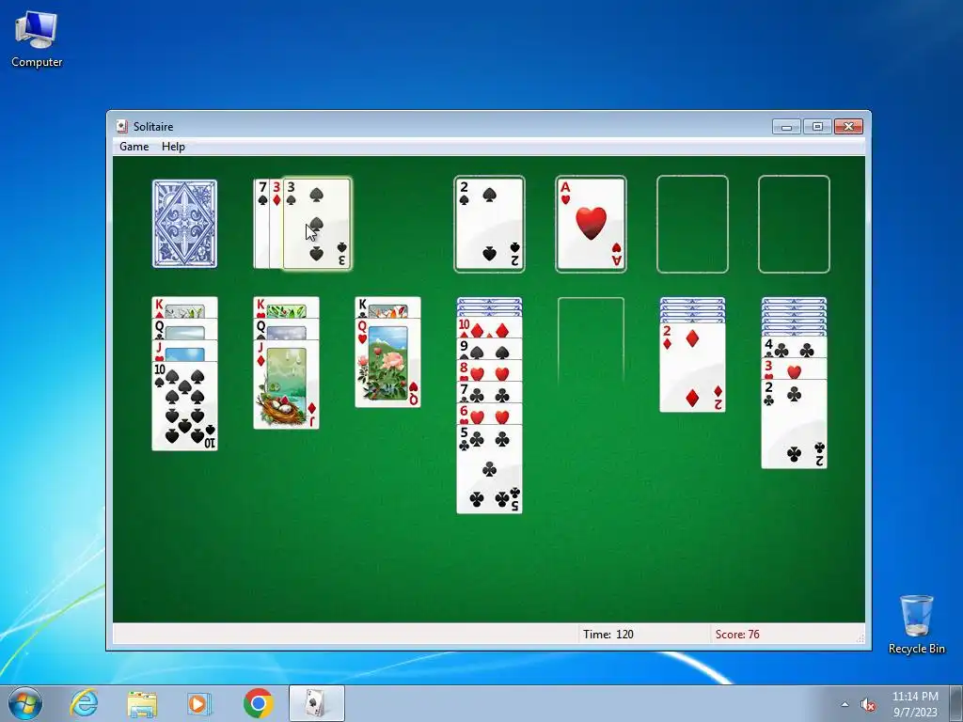Open the Help menu
This screenshot has width=963, height=722.
tap(173, 146)
